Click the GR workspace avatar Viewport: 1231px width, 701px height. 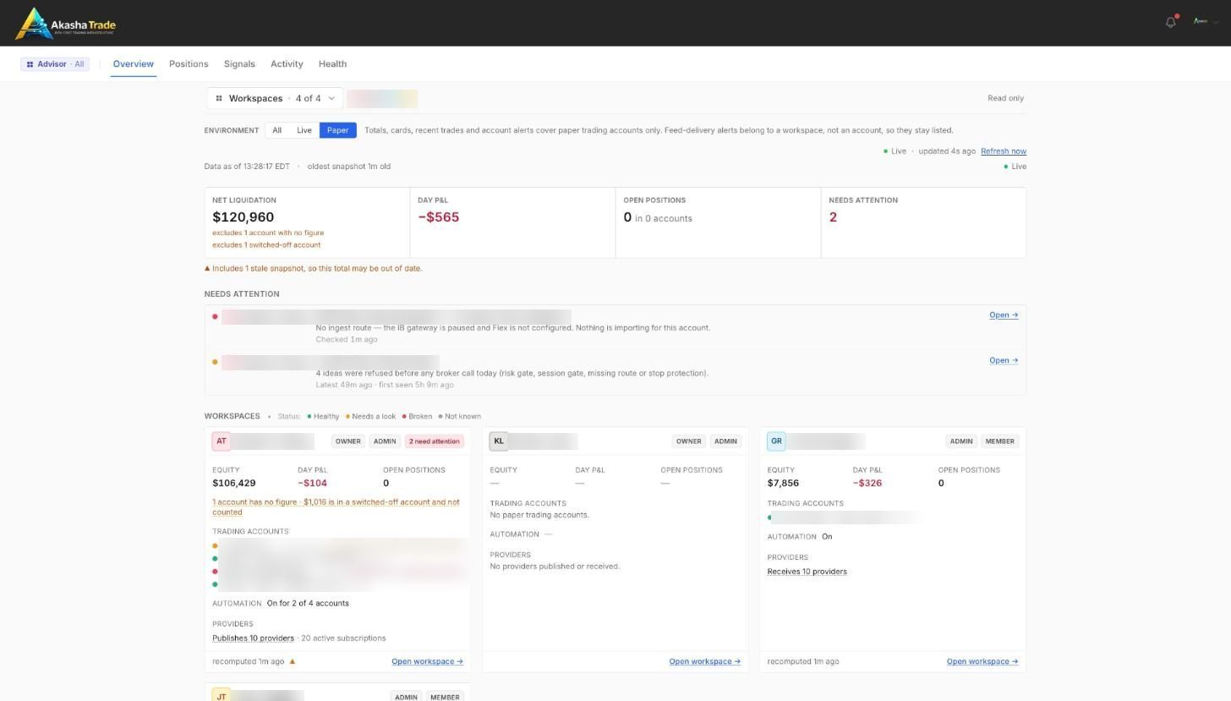coord(776,441)
